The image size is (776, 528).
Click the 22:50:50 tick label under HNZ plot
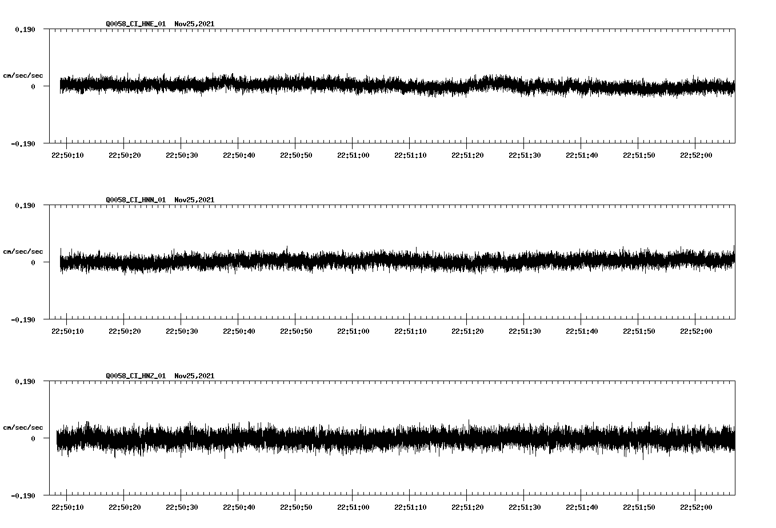pos(295,507)
